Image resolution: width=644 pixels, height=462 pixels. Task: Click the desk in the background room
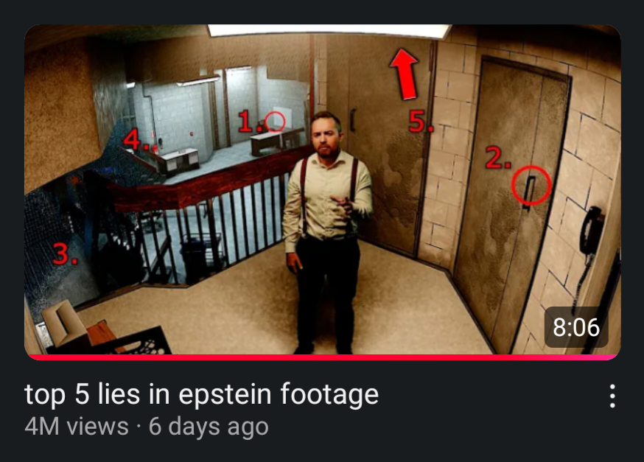pos(277,141)
